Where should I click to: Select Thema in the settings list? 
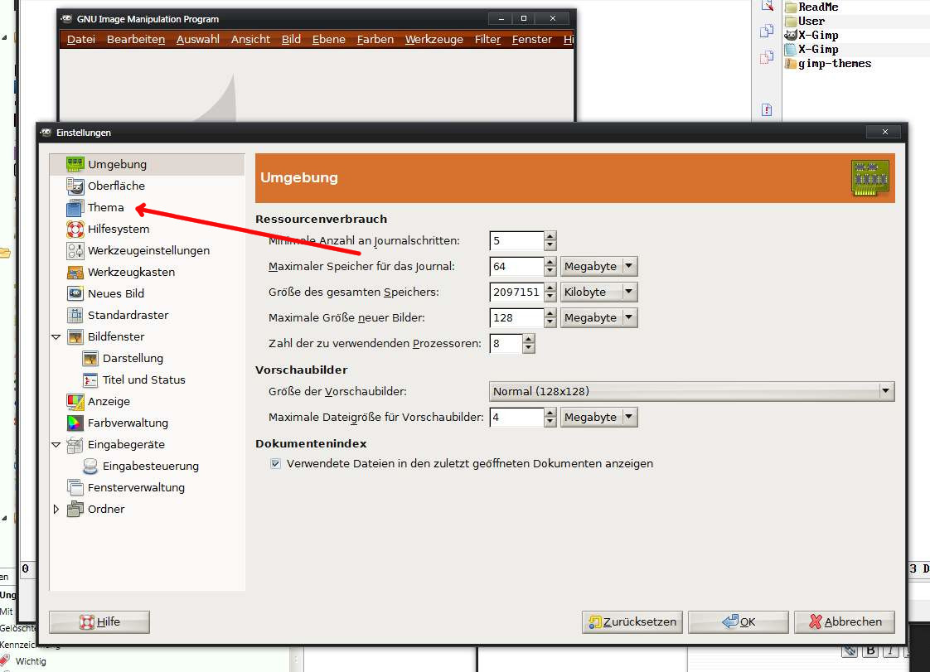(x=106, y=208)
